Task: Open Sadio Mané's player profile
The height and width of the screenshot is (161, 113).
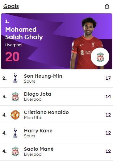Action: 39,149
